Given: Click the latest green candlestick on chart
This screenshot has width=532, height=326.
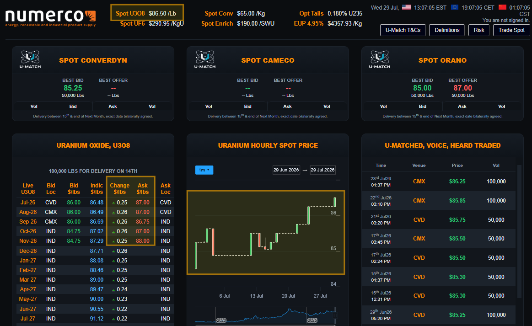Looking at the screenshot, I should tap(334, 202).
